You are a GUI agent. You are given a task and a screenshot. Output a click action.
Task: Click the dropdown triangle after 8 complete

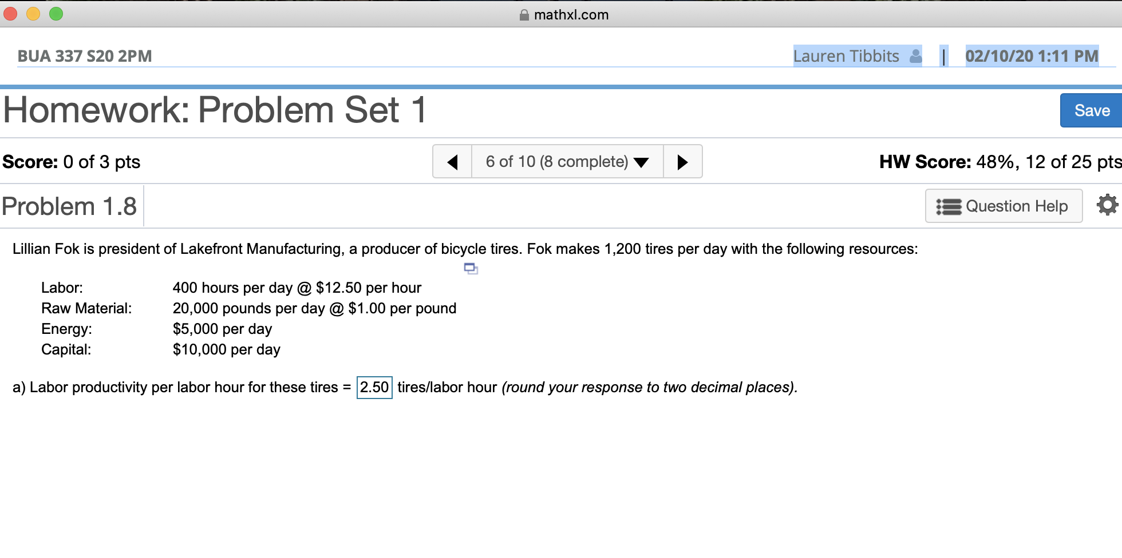coord(641,162)
